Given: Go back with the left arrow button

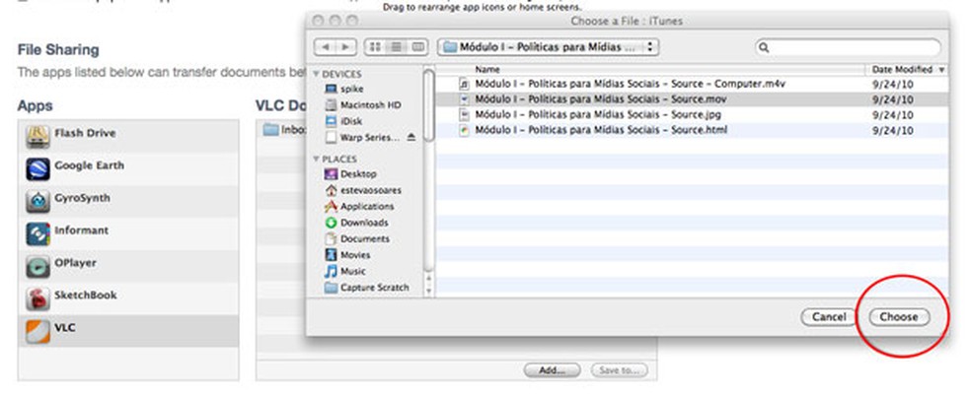Looking at the screenshot, I should click(325, 46).
